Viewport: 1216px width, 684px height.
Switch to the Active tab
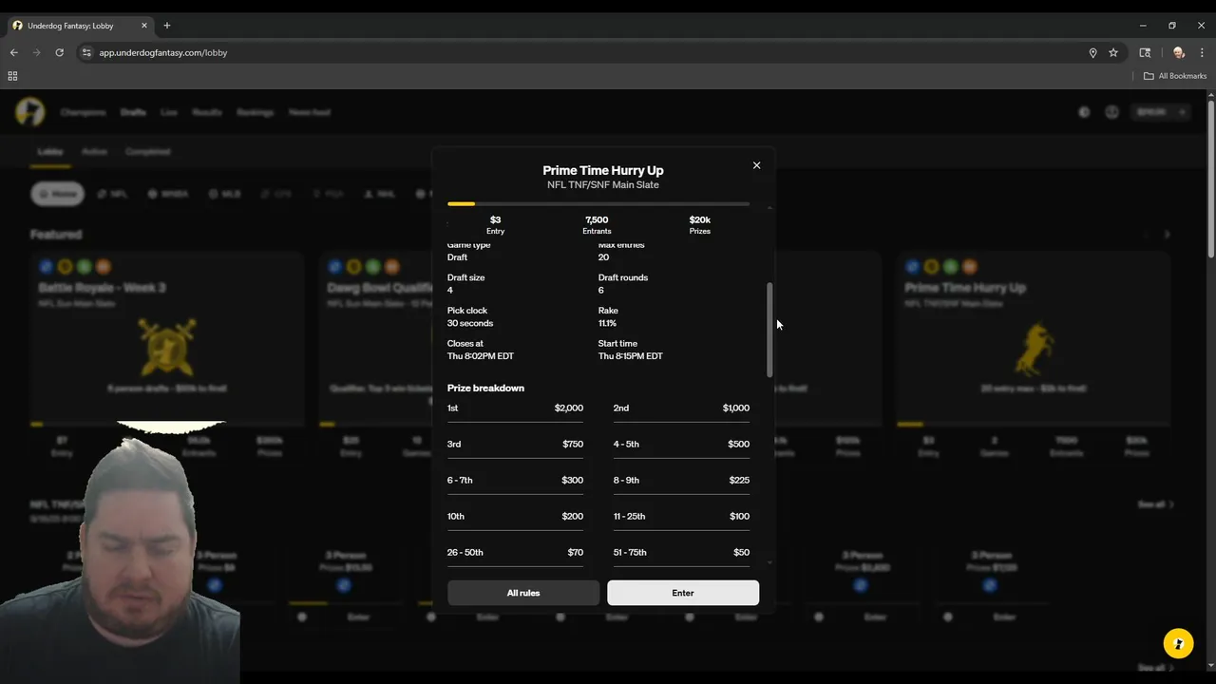coord(94,152)
